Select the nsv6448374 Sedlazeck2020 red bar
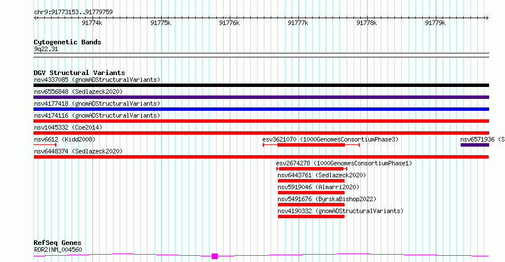This screenshot has width=505, height=262. [x=261, y=157]
